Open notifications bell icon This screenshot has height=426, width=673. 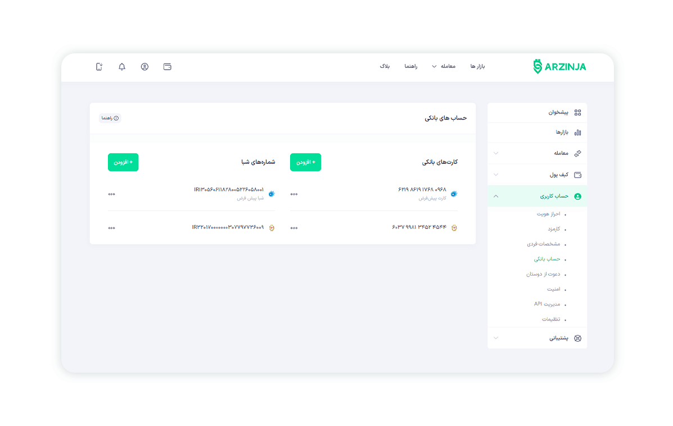(x=122, y=66)
